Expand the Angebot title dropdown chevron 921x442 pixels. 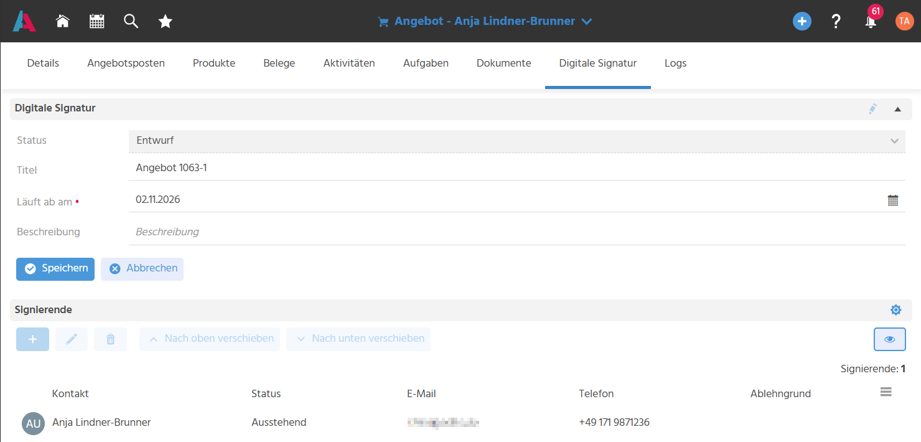coord(586,22)
